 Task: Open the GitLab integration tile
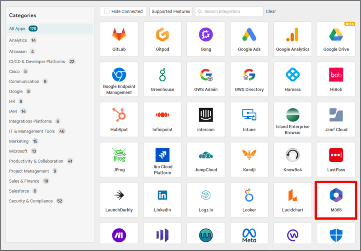coord(119,39)
